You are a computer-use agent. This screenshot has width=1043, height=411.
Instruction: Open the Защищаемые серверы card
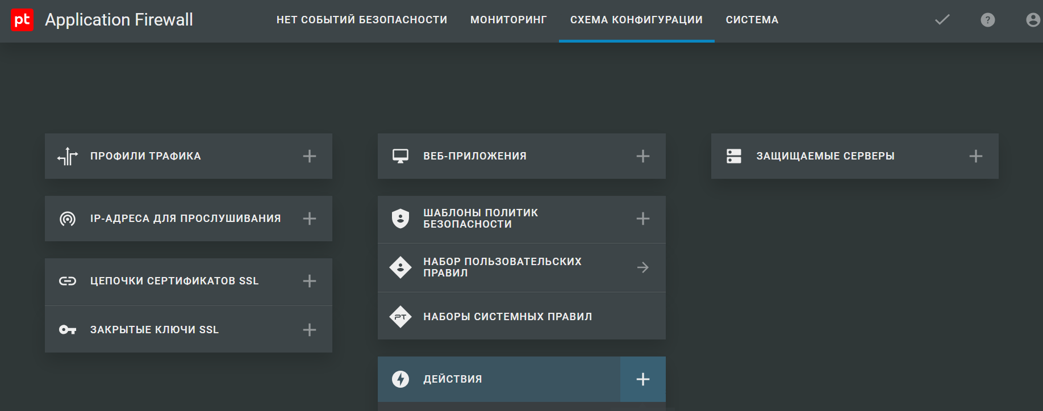825,156
